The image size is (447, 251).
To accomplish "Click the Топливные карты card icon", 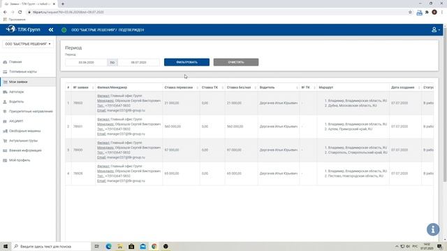I will click(5, 72).
